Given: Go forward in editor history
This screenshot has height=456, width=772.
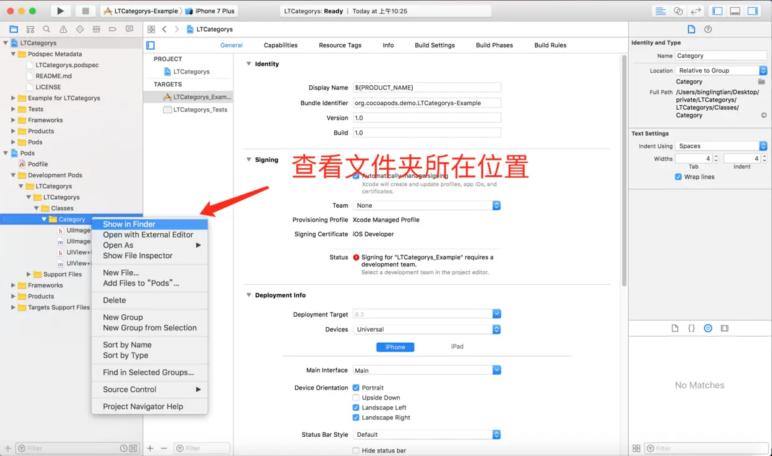Looking at the screenshot, I should point(177,29).
